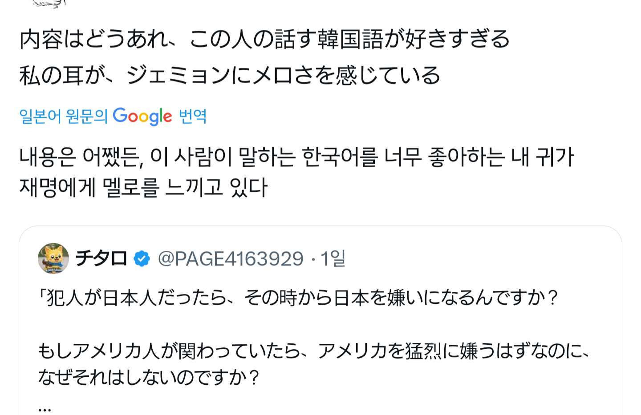Click the quoted line starting "もしアメリカ人が"
The height and width of the screenshot is (415, 641).
[314, 351]
